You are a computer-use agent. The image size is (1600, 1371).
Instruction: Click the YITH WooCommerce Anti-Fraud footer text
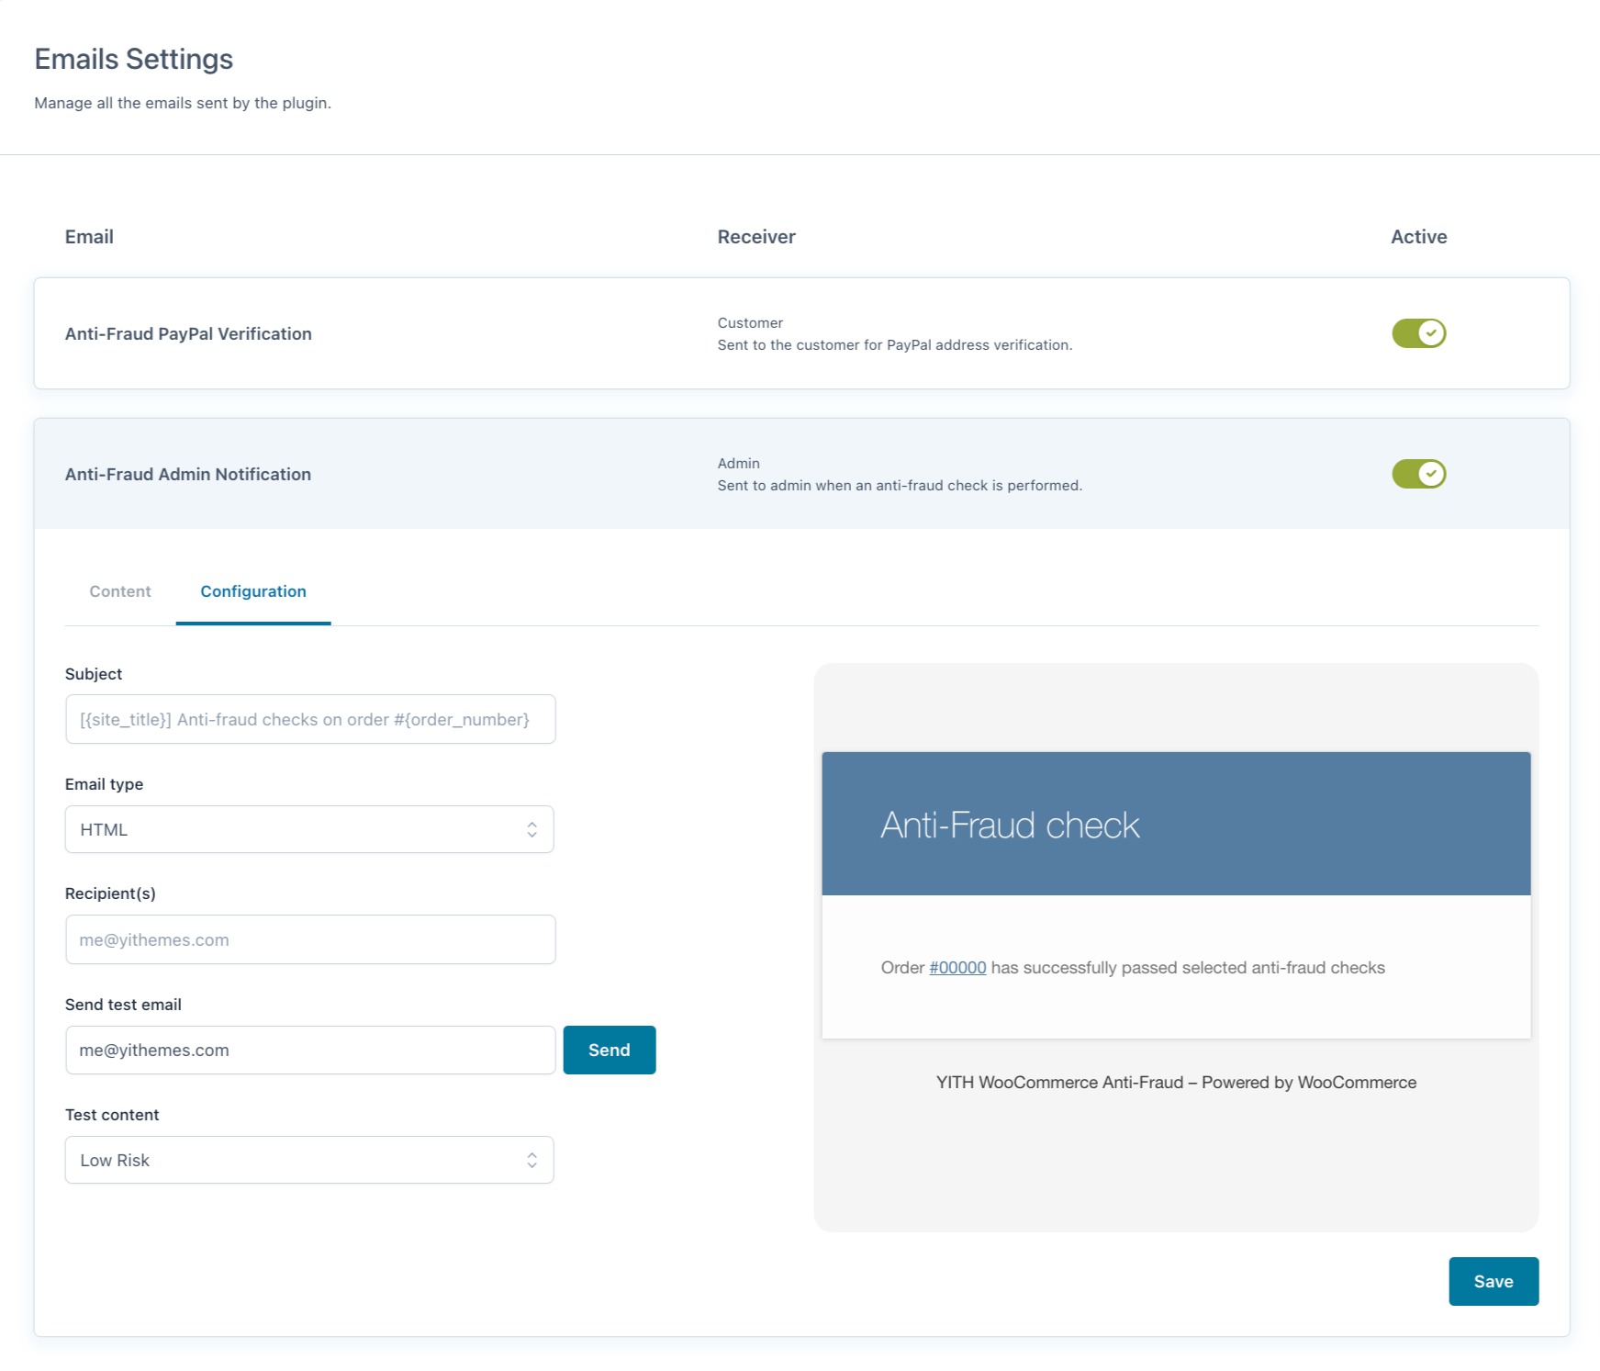coord(1175,1083)
